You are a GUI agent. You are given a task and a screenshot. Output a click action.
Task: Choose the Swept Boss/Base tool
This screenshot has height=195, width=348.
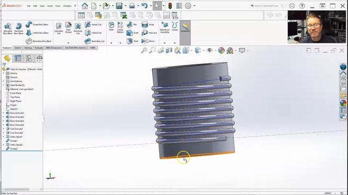(x=37, y=24)
